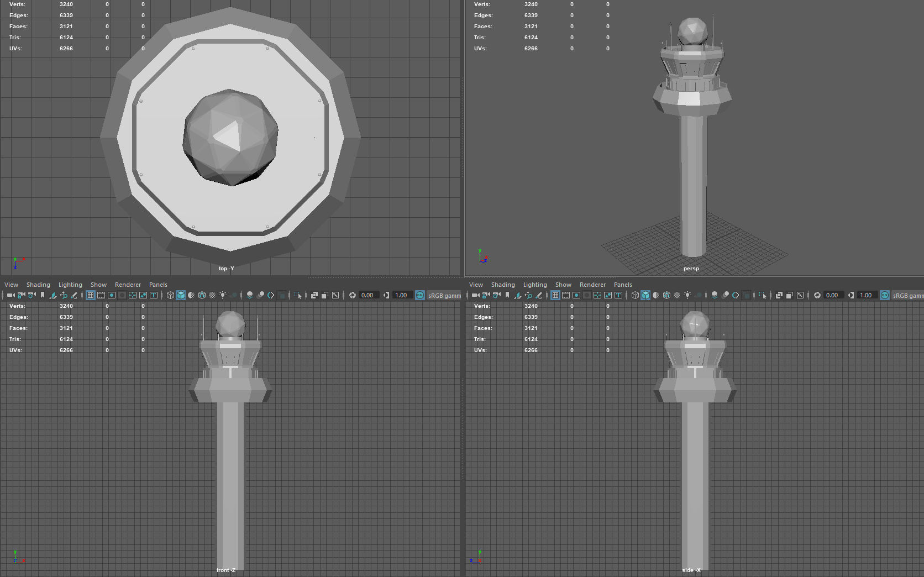The height and width of the screenshot is (577, 924).
Task: Click Textured icon in side view toolbar
Action: [677, 295]
